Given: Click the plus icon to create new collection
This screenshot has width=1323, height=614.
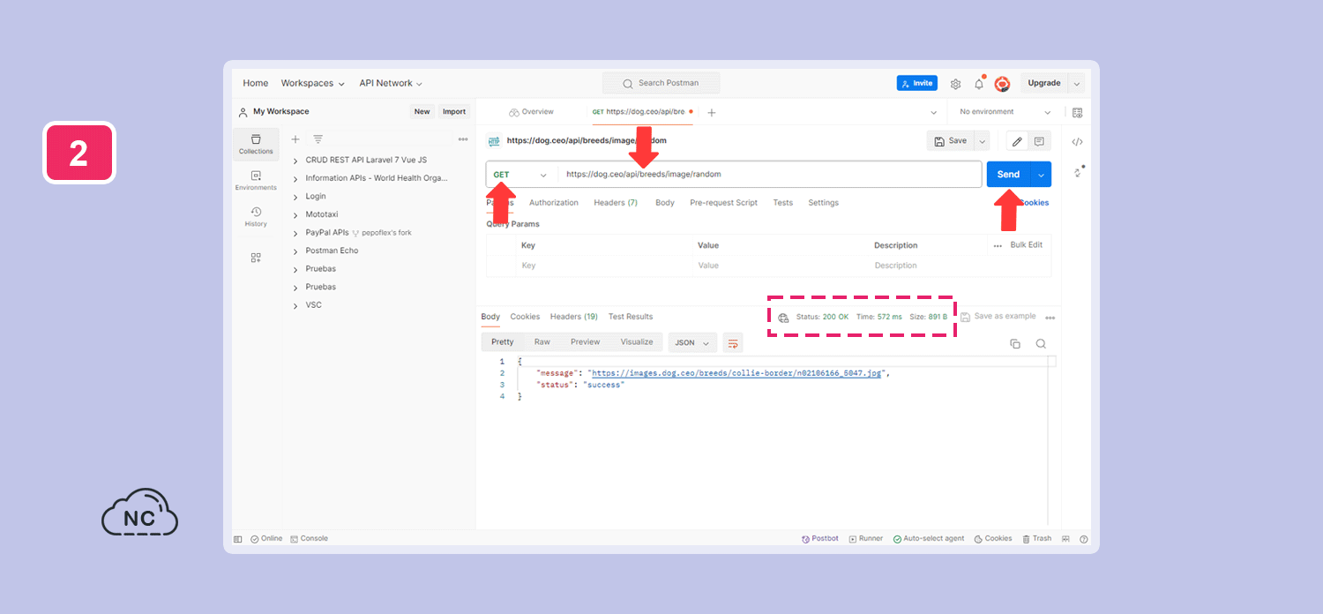Looking at the screenshot, I should [295, 139].
